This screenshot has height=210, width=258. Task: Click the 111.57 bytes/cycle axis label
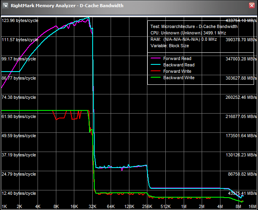pyautogui.click(x=20, y=40)
